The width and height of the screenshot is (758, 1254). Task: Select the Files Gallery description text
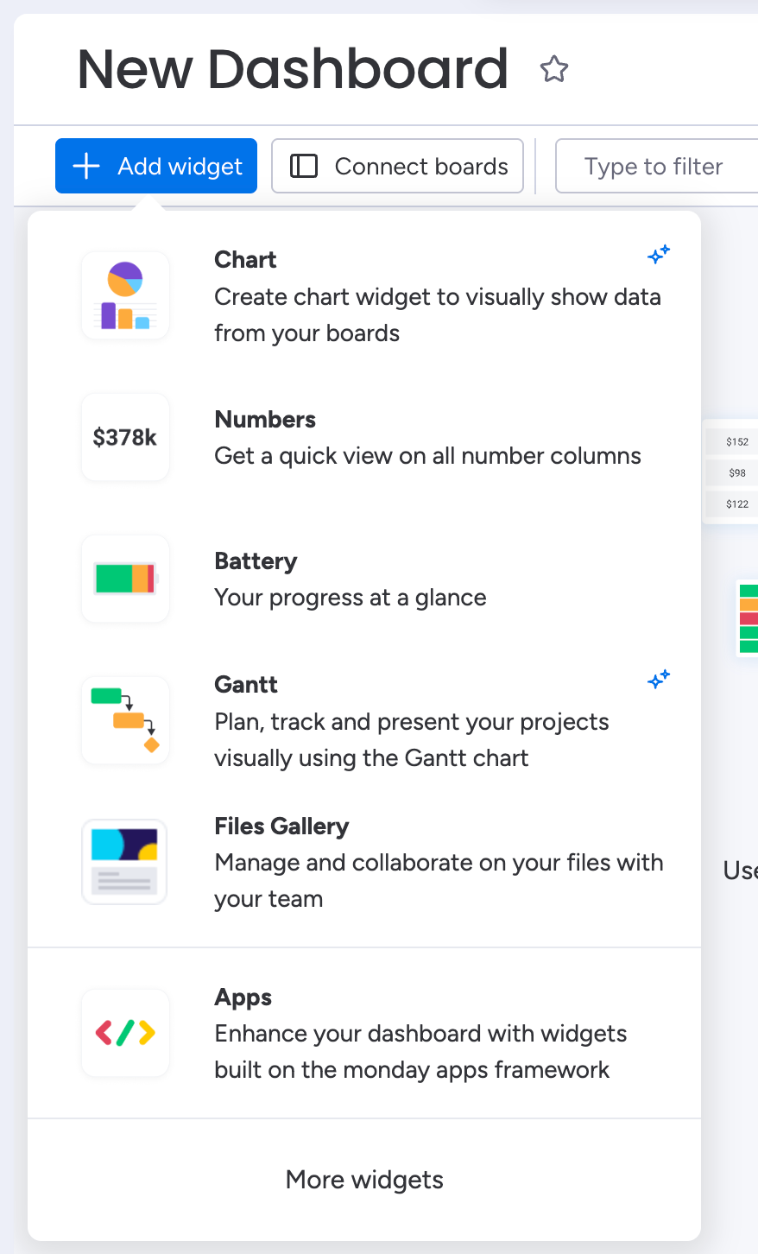point(439,880)
